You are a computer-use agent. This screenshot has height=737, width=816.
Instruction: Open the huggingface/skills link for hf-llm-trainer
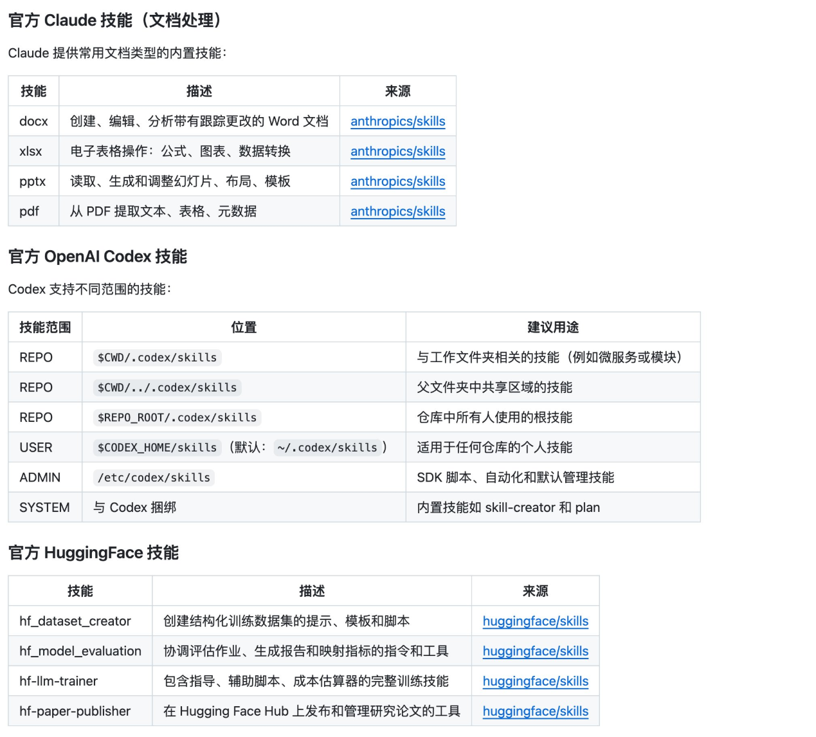click(535, 681)
